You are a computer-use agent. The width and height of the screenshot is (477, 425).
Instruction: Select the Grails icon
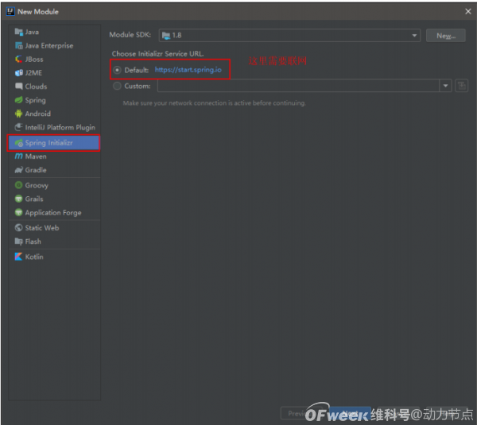(19, 199)
